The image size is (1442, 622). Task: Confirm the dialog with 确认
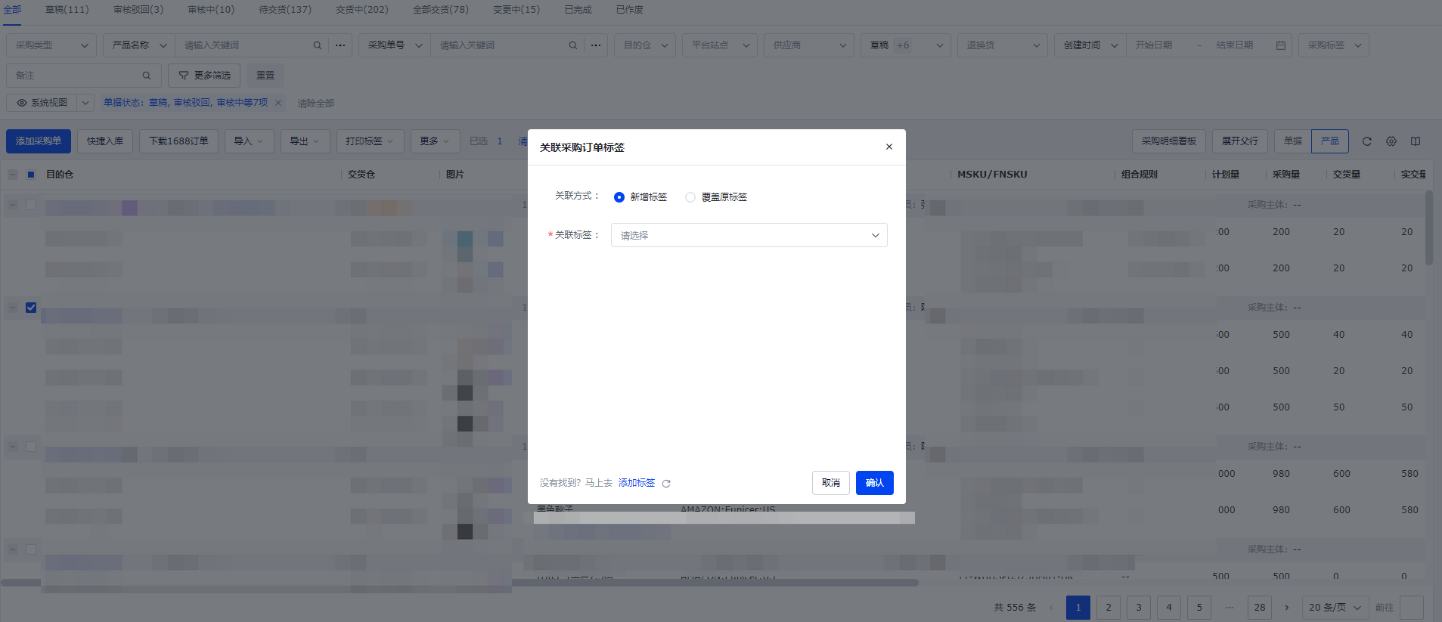click(875, 483)
